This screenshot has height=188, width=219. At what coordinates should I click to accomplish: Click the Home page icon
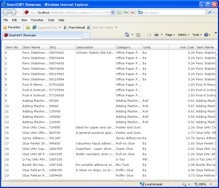point(127,35)
